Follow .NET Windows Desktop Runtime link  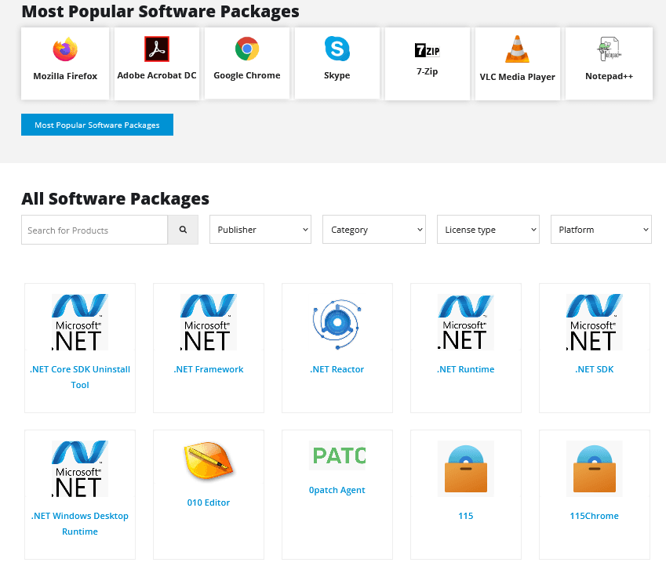pyautogui.click(x=80, y=524)
